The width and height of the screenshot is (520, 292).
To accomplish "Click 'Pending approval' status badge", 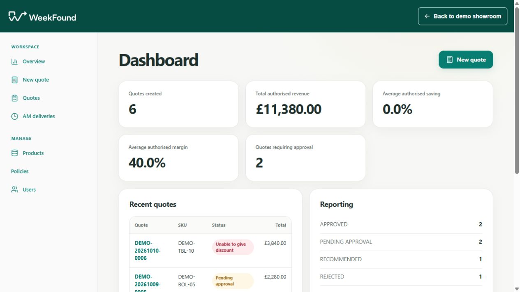I will (233, 281).
